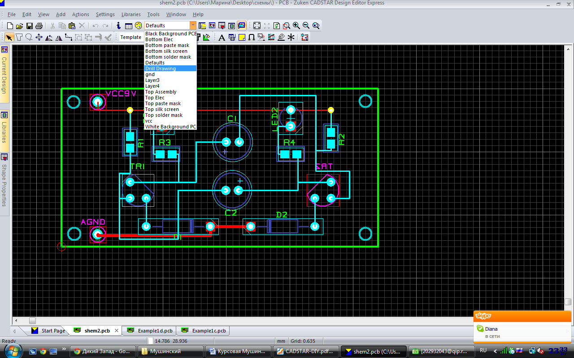Select 'Top solder mask' option

[x=170, y=115]
